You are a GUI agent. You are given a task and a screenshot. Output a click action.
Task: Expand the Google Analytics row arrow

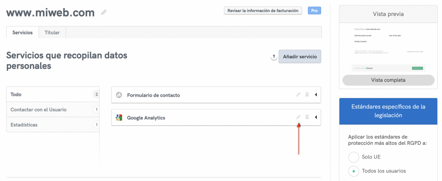pos(316,117)
